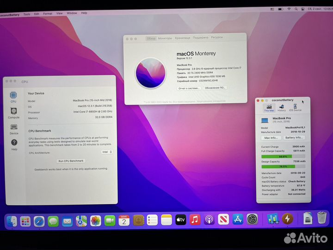Click the 69.6% charge progress bar
Image resolution: width=333 pixels, height=250 pixels.
click(x=283, y=156)
